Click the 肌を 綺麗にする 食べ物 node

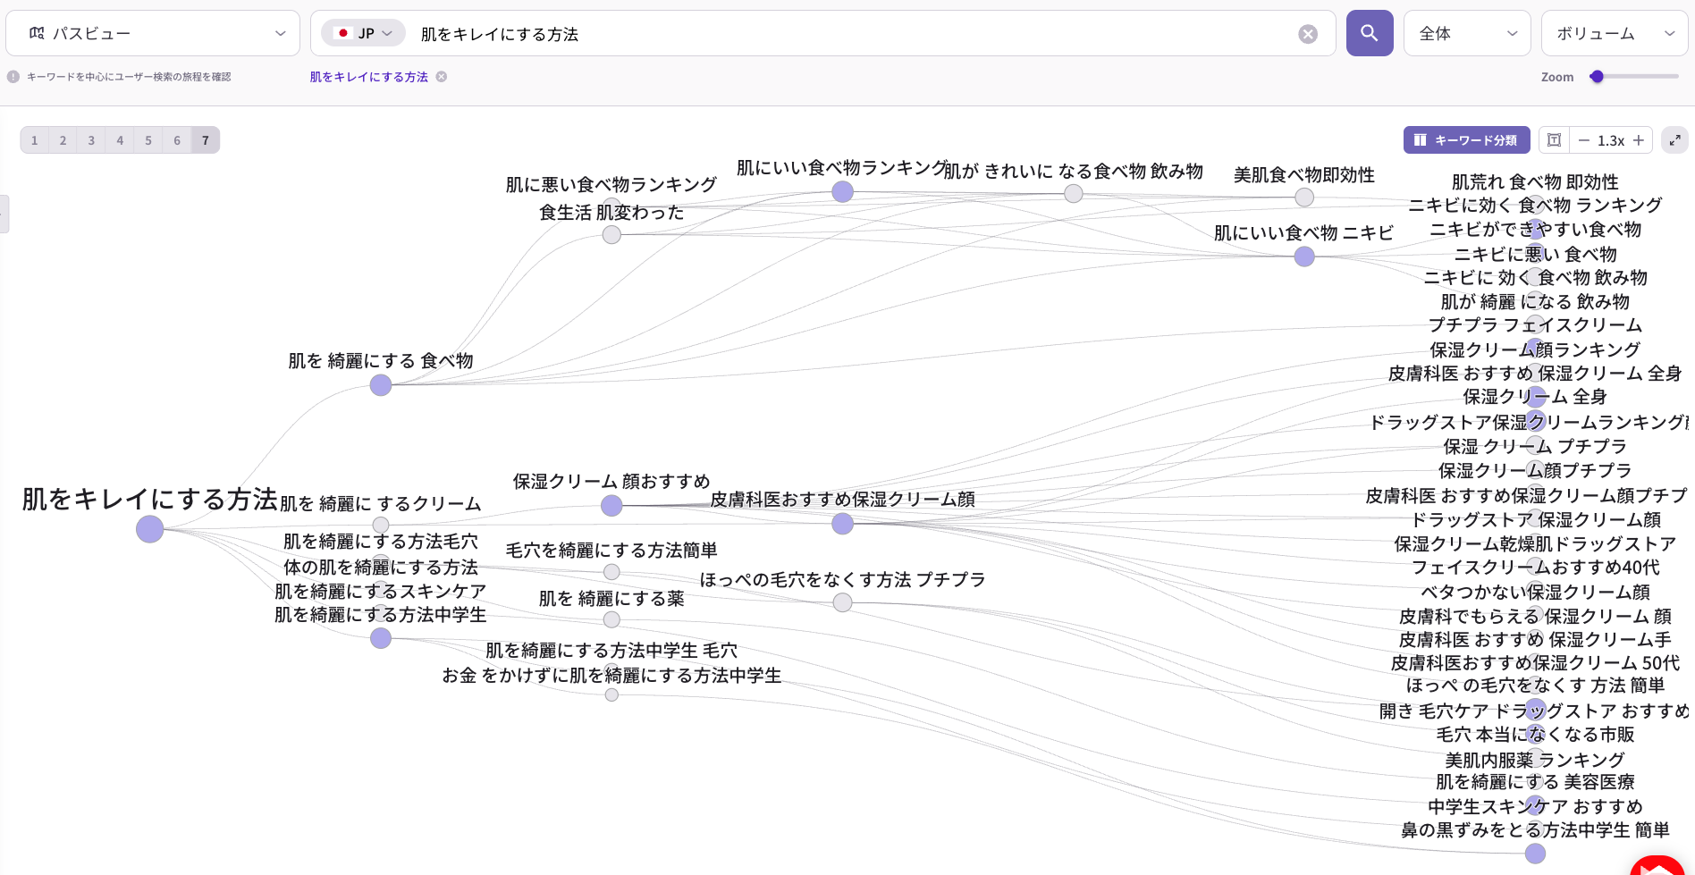pyautogui.click(x=381, y=385)
